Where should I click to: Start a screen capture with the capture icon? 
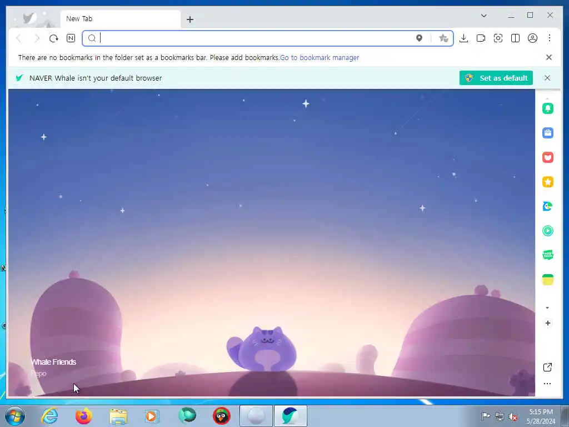(498, 38)
